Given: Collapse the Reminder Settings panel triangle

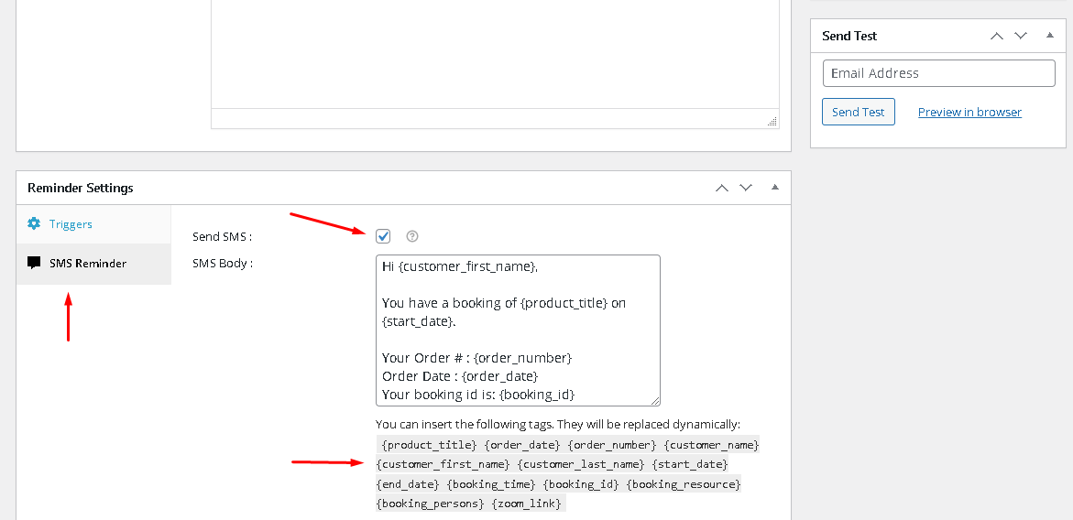Looking at the screenshot, I should [x=774, y=187].
